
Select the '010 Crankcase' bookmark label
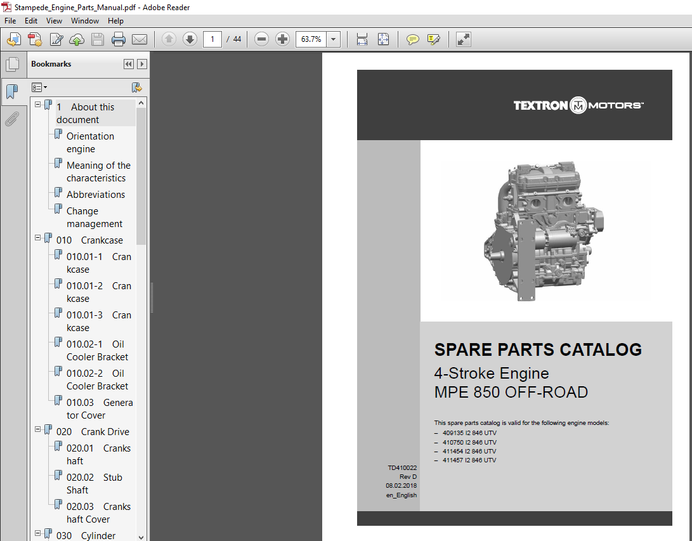(x=89, y=240)
